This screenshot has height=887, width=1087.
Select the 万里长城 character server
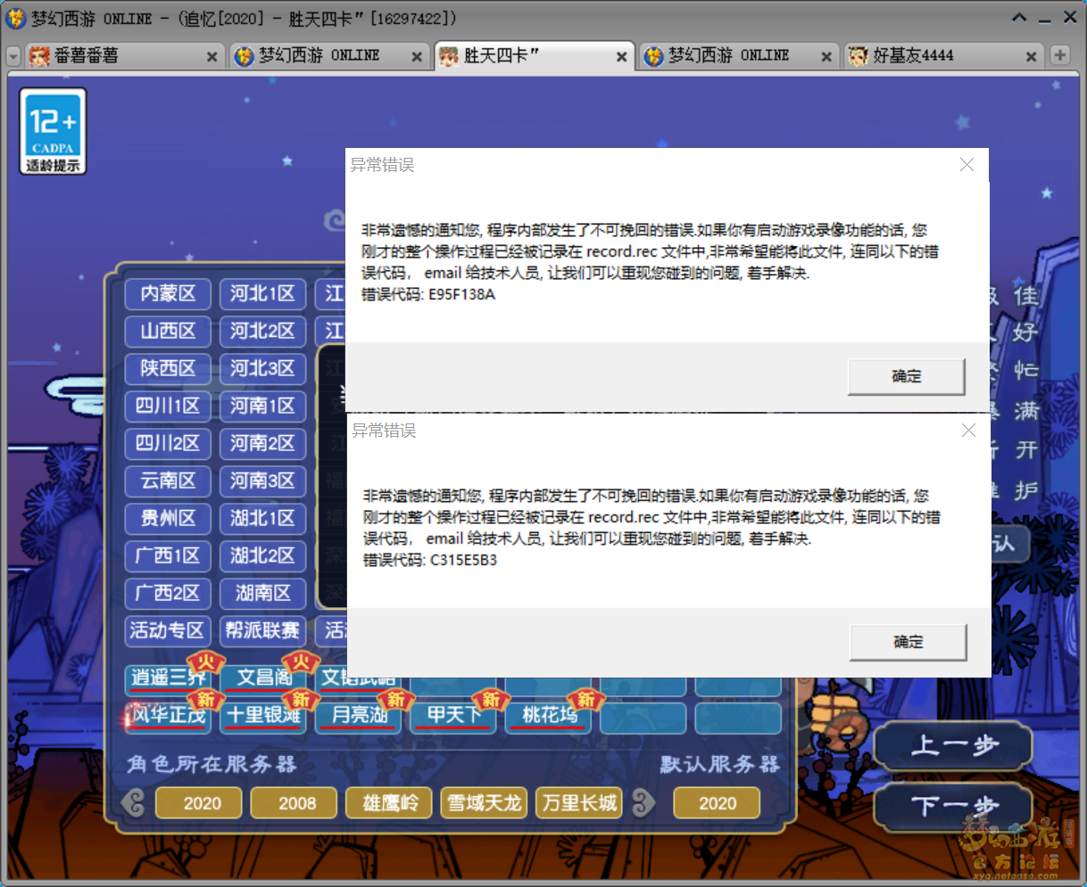tap(579, 803)
